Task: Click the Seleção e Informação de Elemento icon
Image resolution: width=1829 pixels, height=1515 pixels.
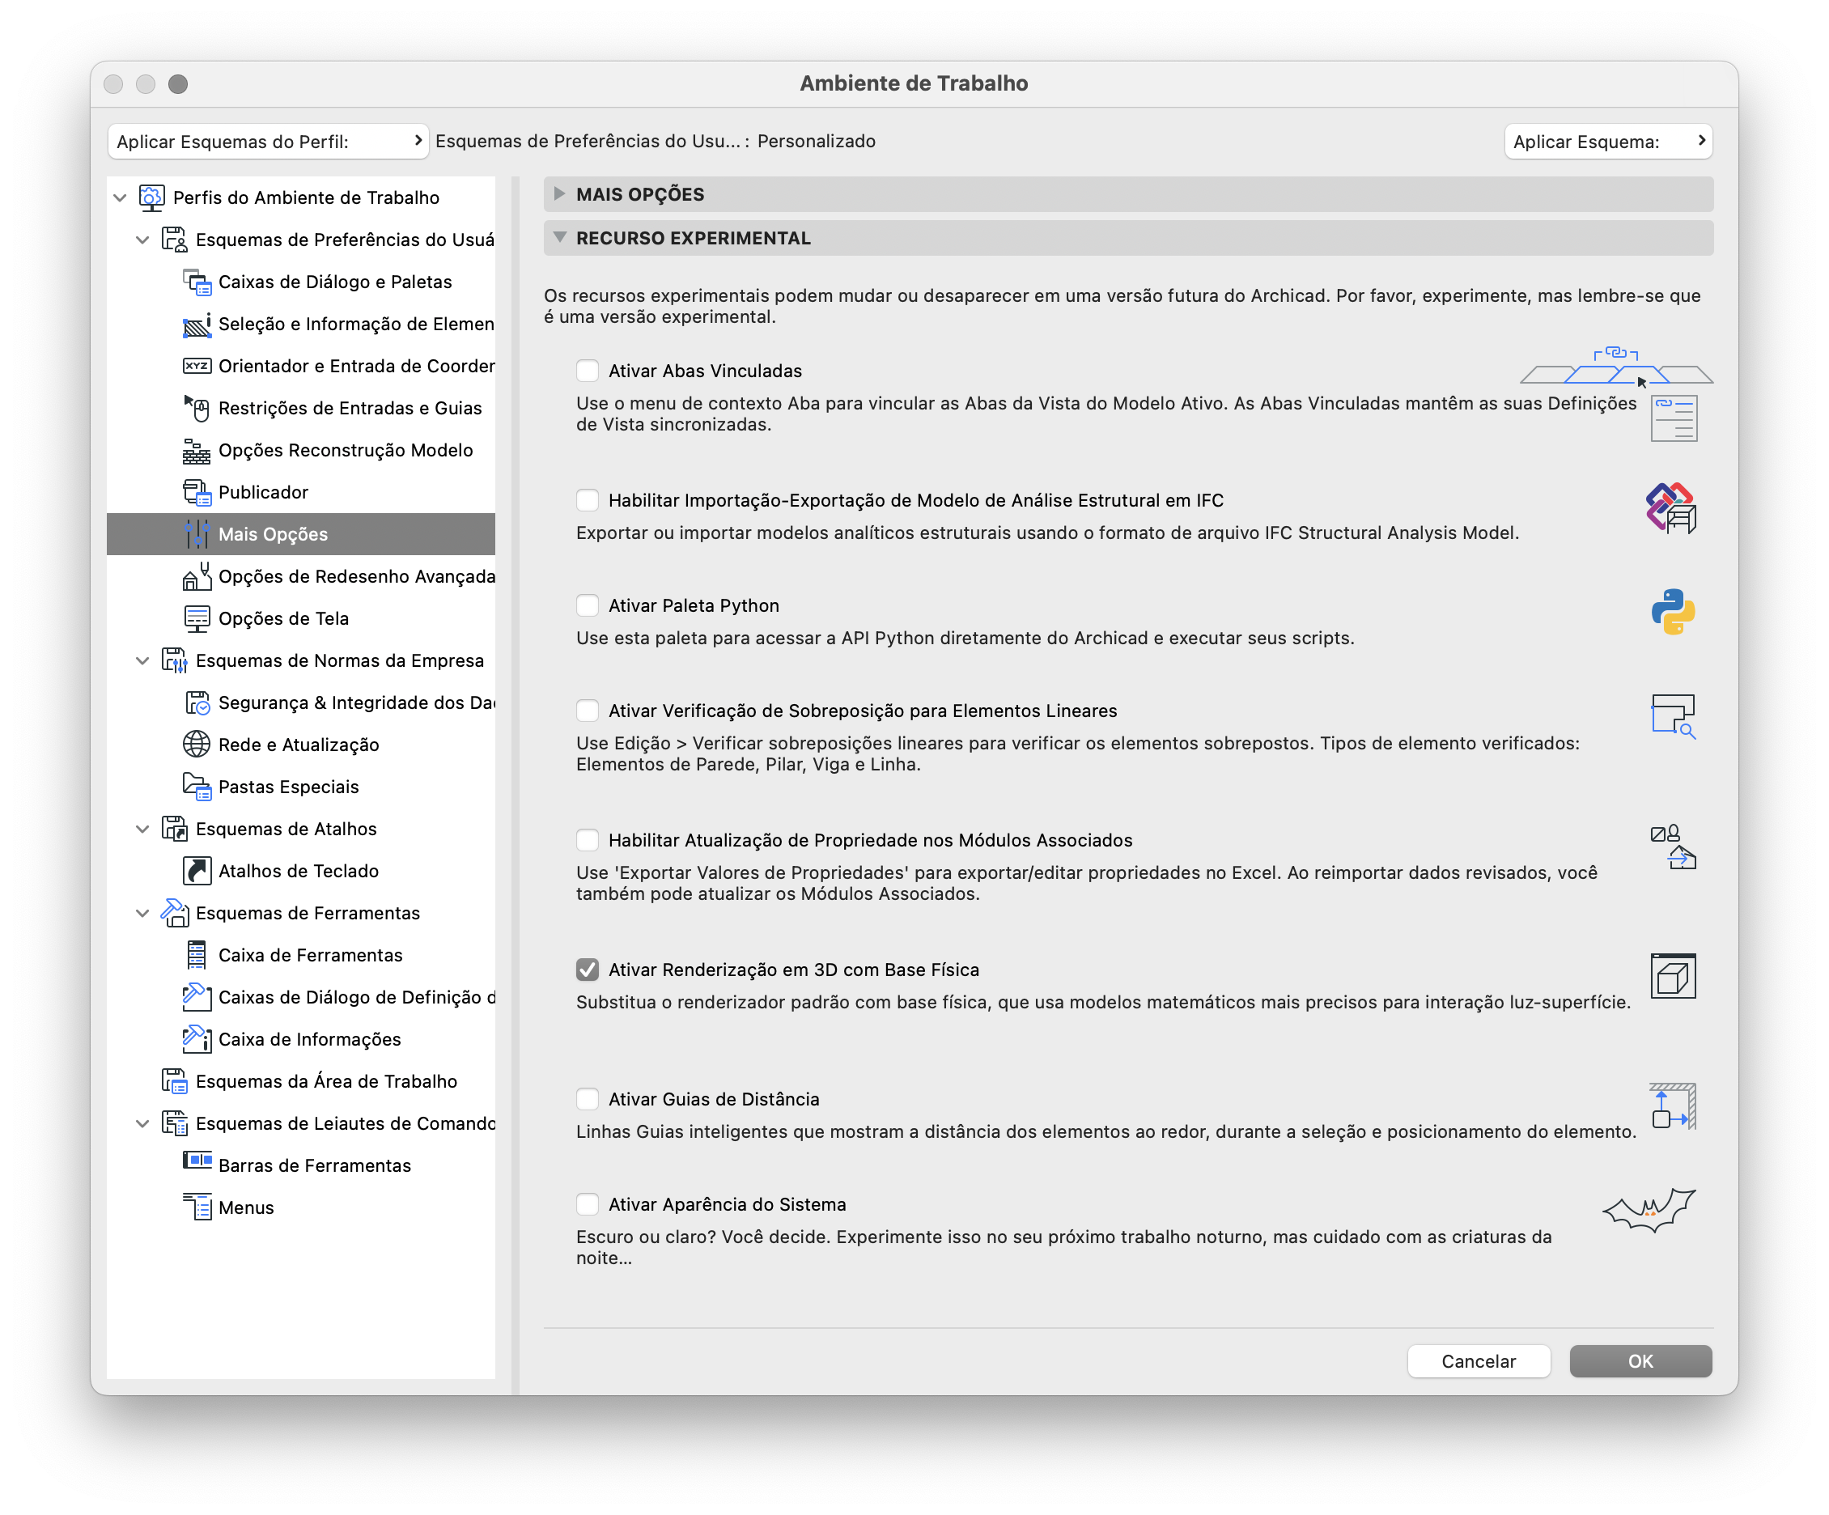Action: pyautogui.click(x=197, y=324)
